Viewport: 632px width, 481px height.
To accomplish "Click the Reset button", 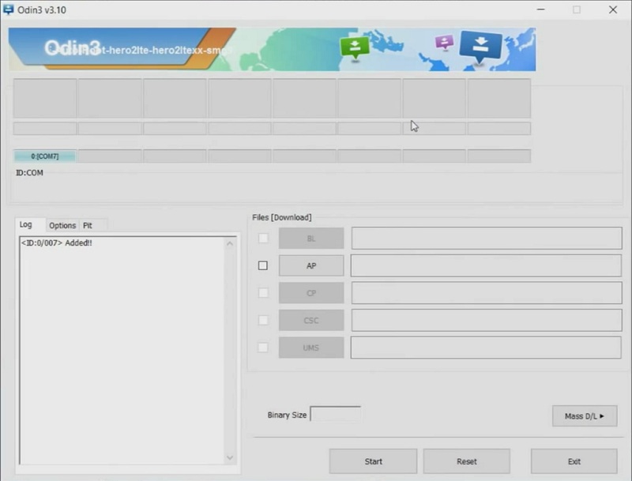I will pos(467,461).
